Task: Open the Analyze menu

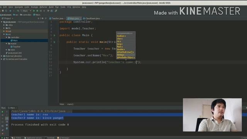Action: coord(34,7)
